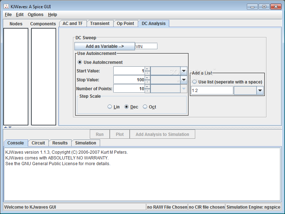Click the GNU General Public License console line
285x214 pixels.
[x=58, y=164]
